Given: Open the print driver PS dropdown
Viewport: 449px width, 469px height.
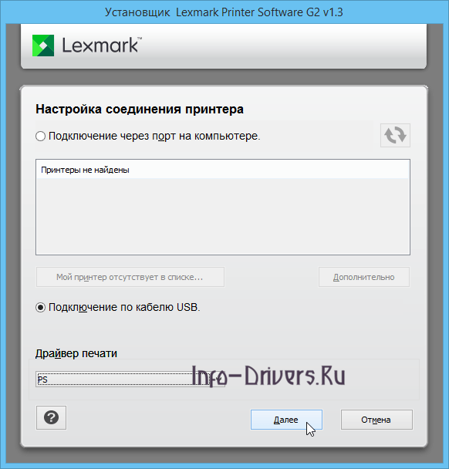Looking at the screenshot, I should (130, 380).
